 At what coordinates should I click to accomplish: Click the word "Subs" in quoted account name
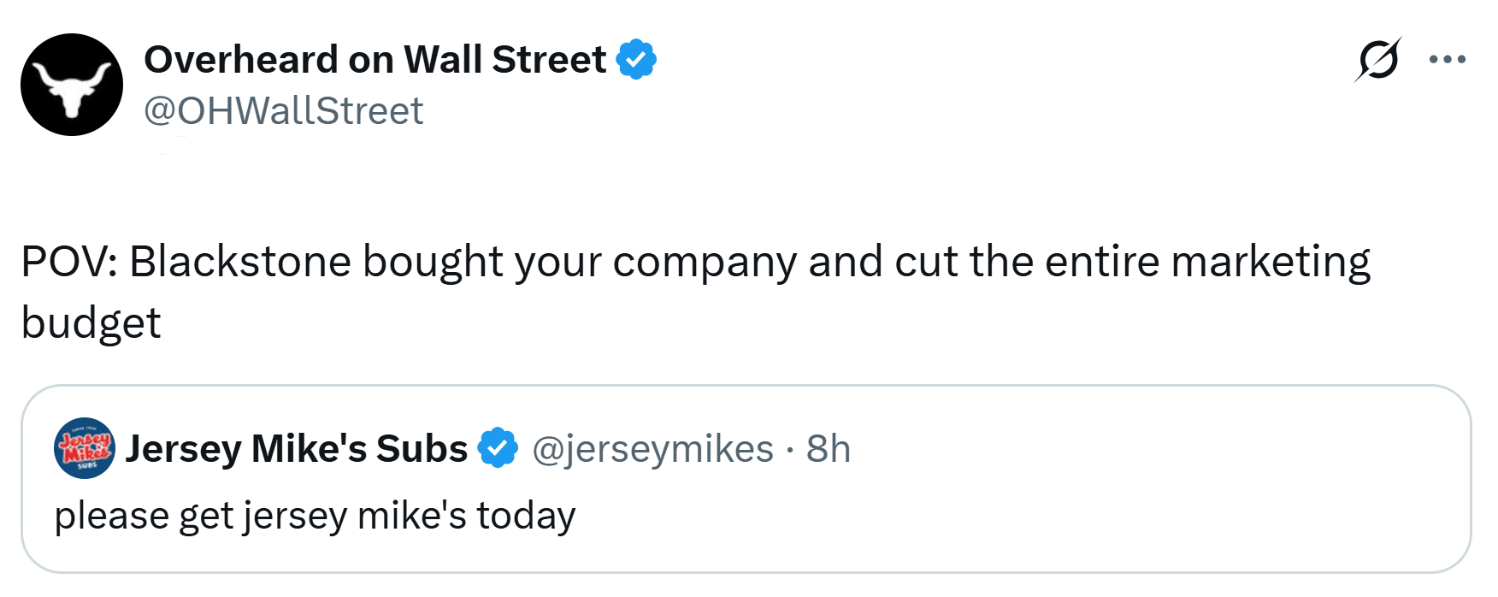coord(422,448)
